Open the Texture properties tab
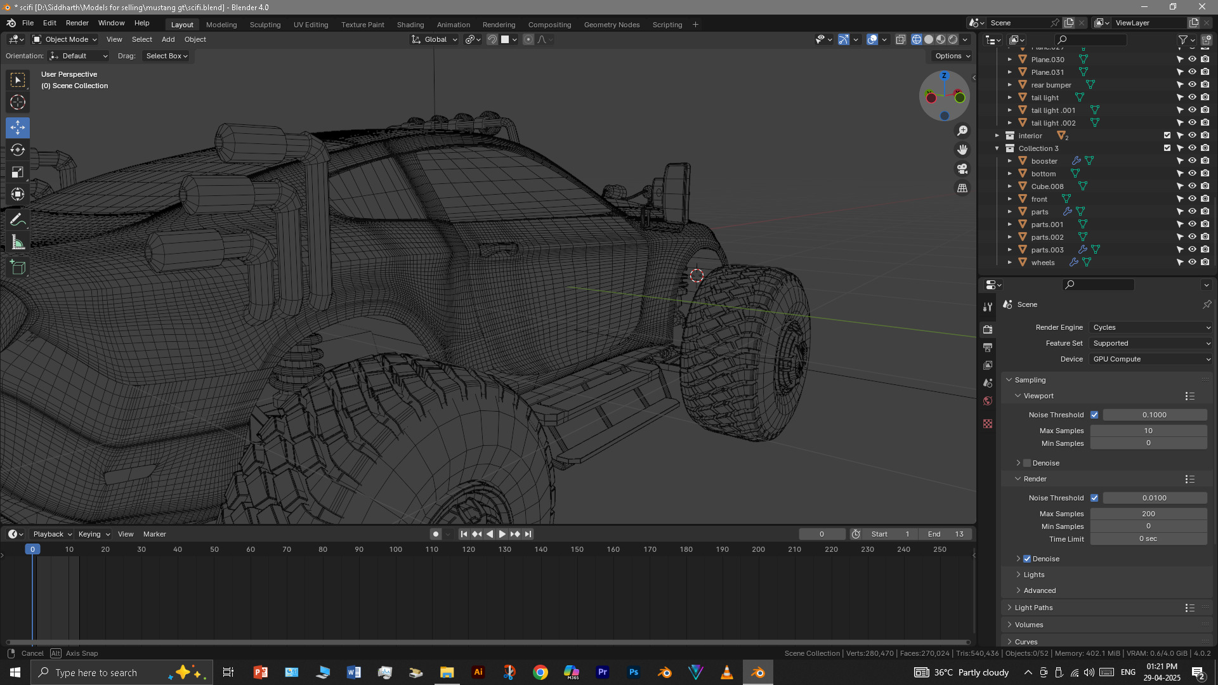This screenshot has height=685, width=1218. [x=988, y=424]
